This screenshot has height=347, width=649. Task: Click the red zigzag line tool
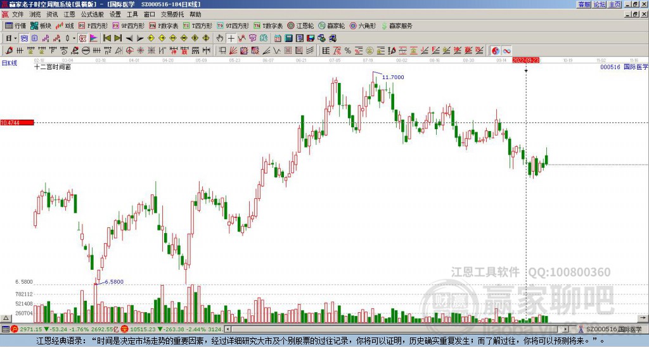point(241,39)
